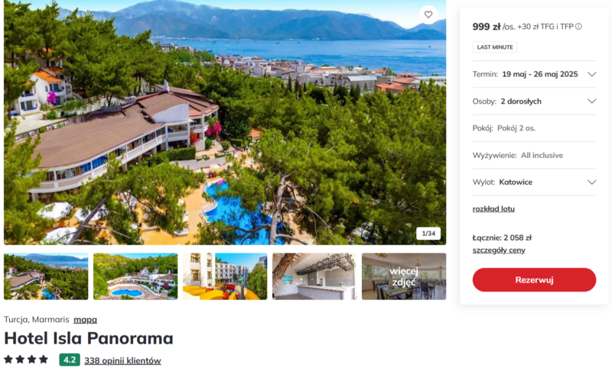Screen dimensions: 612x368
Task: View szczegóły ceny price details
Action: click(x=499, y=250)
